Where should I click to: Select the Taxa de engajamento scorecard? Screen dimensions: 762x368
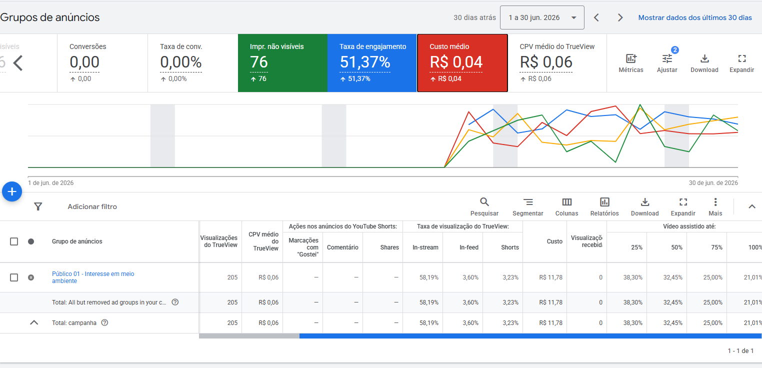pyautogui.click(x=372, y=63)
